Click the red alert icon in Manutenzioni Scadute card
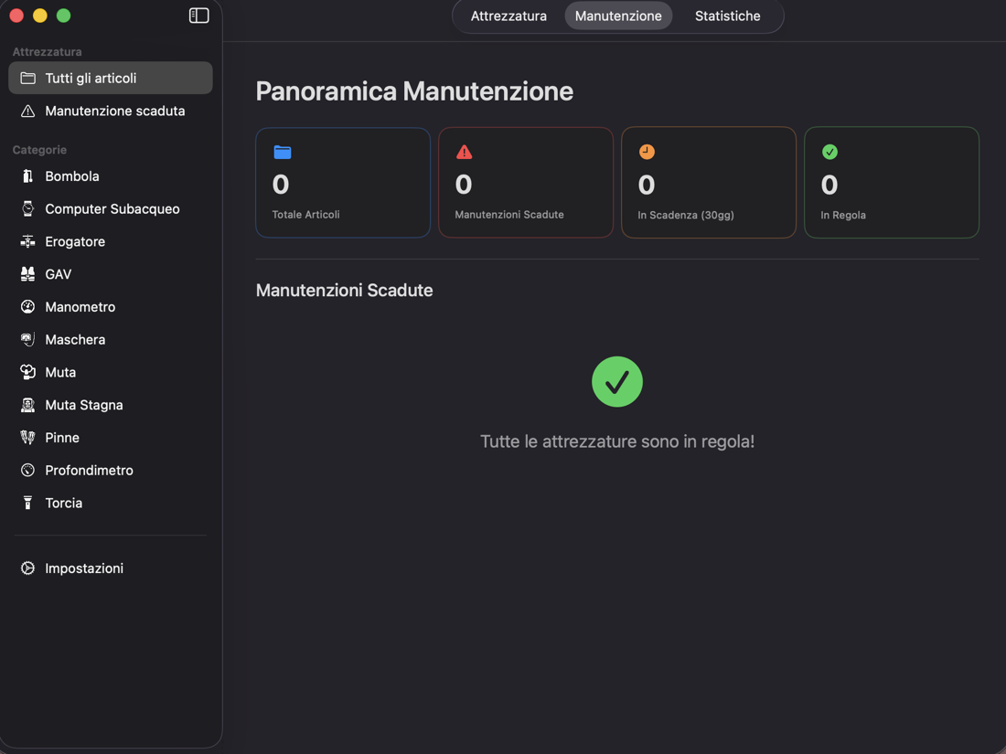Image resolution: width=1006 pixels, height=754 pixels. [465, 152]
